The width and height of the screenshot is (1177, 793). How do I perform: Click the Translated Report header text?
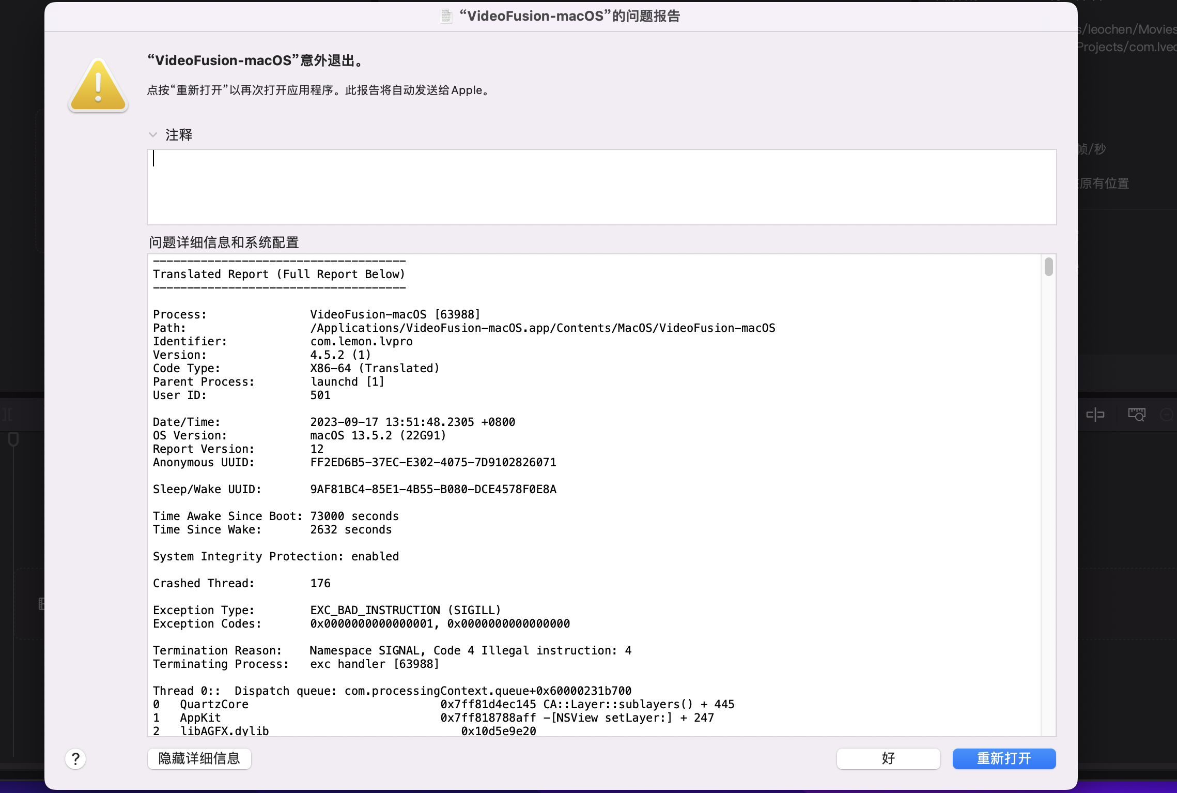pyautogui.click(x=279, y=274)
